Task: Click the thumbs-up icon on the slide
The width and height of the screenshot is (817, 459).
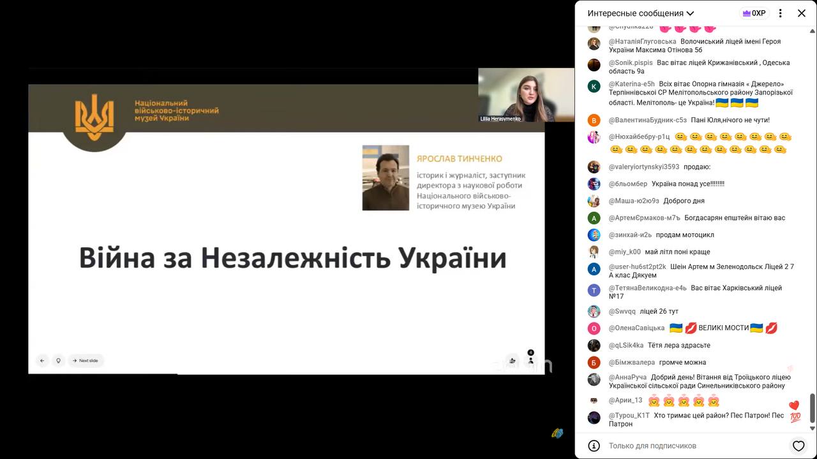Action: [511, 361]
